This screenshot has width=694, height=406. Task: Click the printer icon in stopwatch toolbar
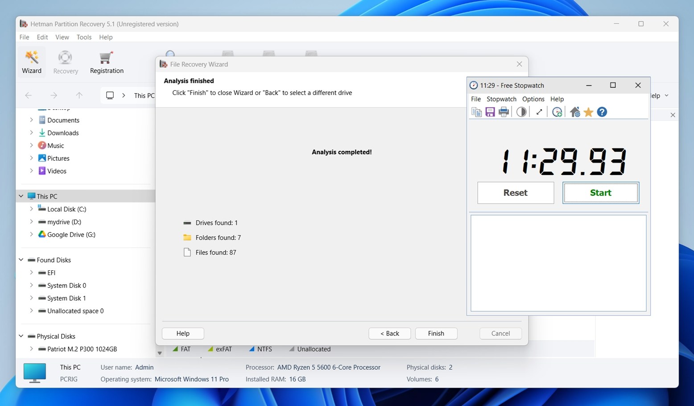(x=504, y=112)
